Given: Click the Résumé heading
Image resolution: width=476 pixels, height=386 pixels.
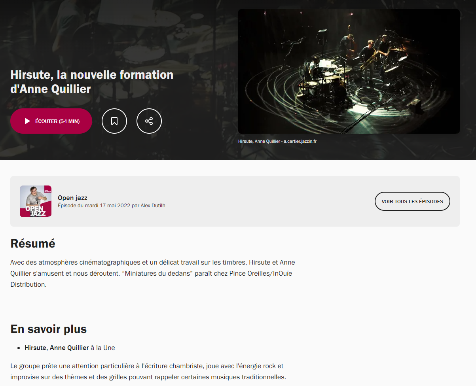Looking at the screenshot, I should (33, 244).
